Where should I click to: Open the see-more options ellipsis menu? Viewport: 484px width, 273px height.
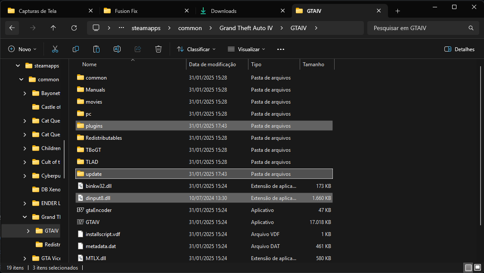coord(281,49)
